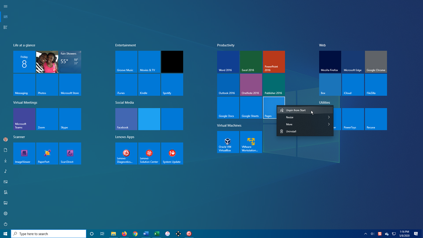The width and height of the screenshot is (423, 238).
Task: Open the Publisher 2016 tile
Action: click(x=274, y=85)
